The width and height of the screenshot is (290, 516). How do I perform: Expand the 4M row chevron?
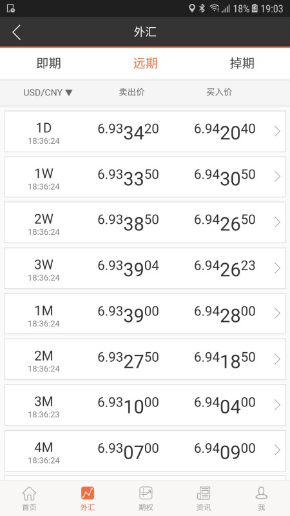[278, 450]
